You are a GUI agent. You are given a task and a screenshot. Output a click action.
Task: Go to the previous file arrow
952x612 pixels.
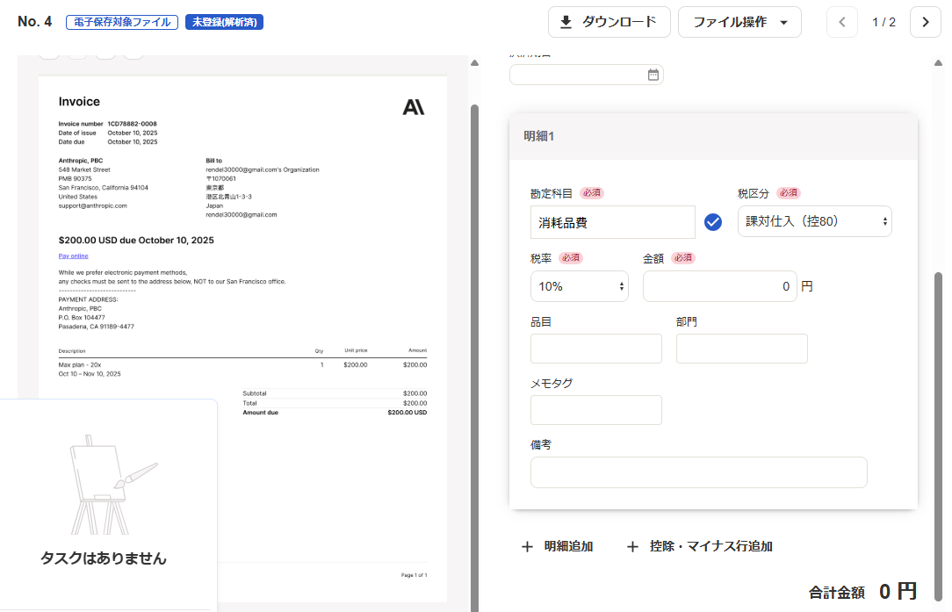point(842,23)
